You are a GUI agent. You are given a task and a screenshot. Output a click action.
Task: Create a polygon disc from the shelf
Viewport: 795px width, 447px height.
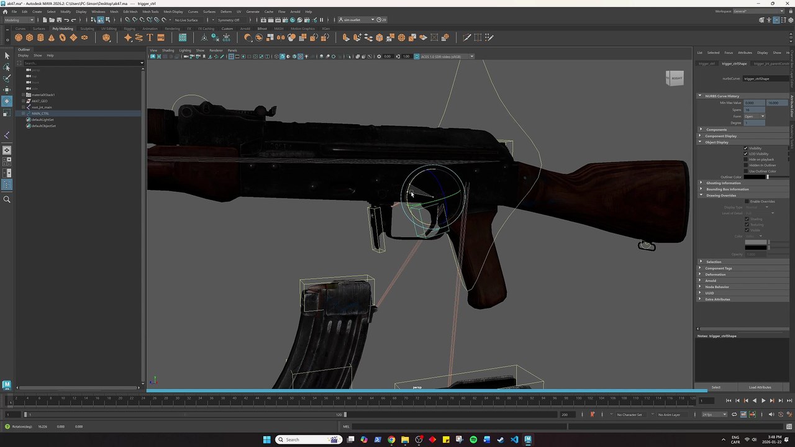[84, 38]
